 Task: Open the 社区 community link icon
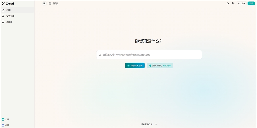(3, 125)
